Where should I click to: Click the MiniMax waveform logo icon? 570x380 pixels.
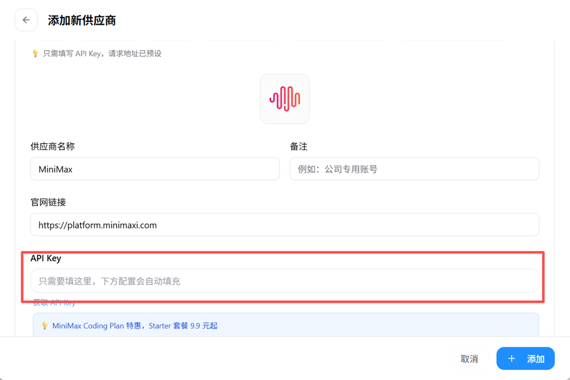[x=285, y=99]
